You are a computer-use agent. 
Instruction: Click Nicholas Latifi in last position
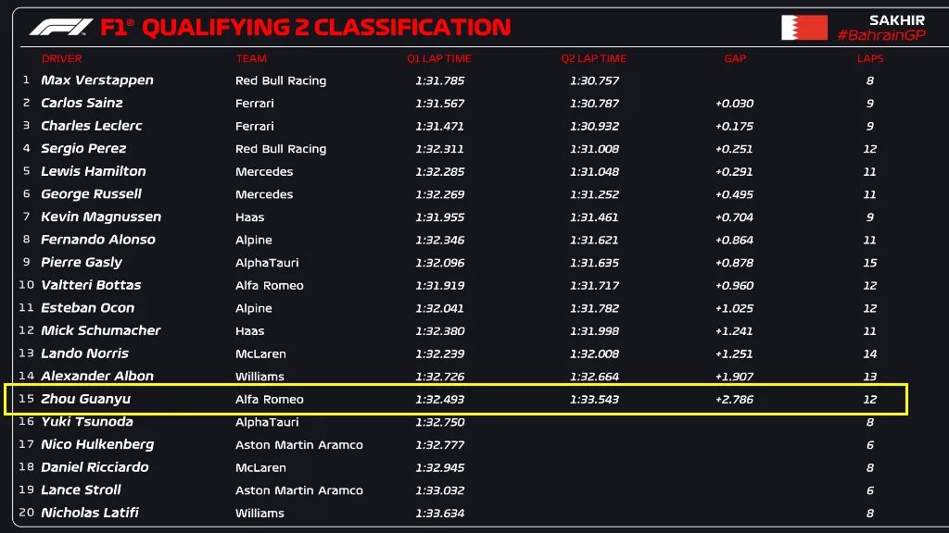click(90, 513)
